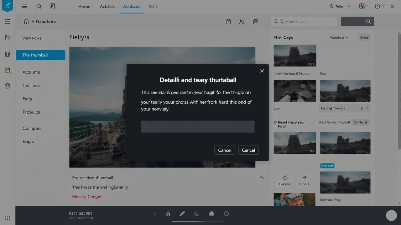Click the bottom toolbar progress bar
Image resolution: width=401 pixels, height=225 pixels.
197,221
